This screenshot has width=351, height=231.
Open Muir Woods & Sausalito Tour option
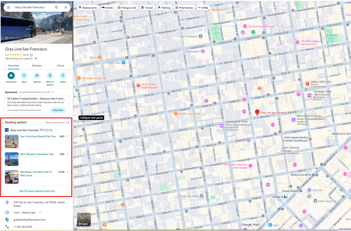pyautogui.click(x=37, y=154)
